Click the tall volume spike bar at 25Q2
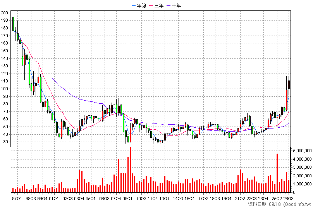The width and height of the screenshot is (313, 209). pyautogui.click(x=277, y=173)
